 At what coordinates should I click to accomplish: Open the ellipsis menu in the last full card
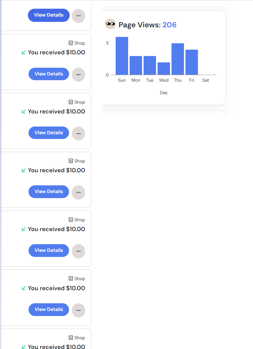click(x=78, y=310)
